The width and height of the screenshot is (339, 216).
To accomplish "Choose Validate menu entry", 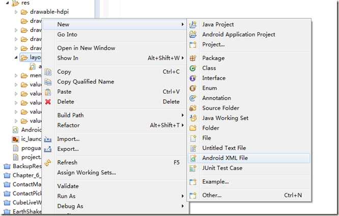I will click(68, 186).
